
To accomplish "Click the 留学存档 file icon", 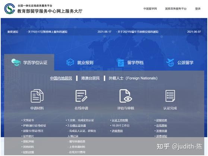I will (121, 63).
